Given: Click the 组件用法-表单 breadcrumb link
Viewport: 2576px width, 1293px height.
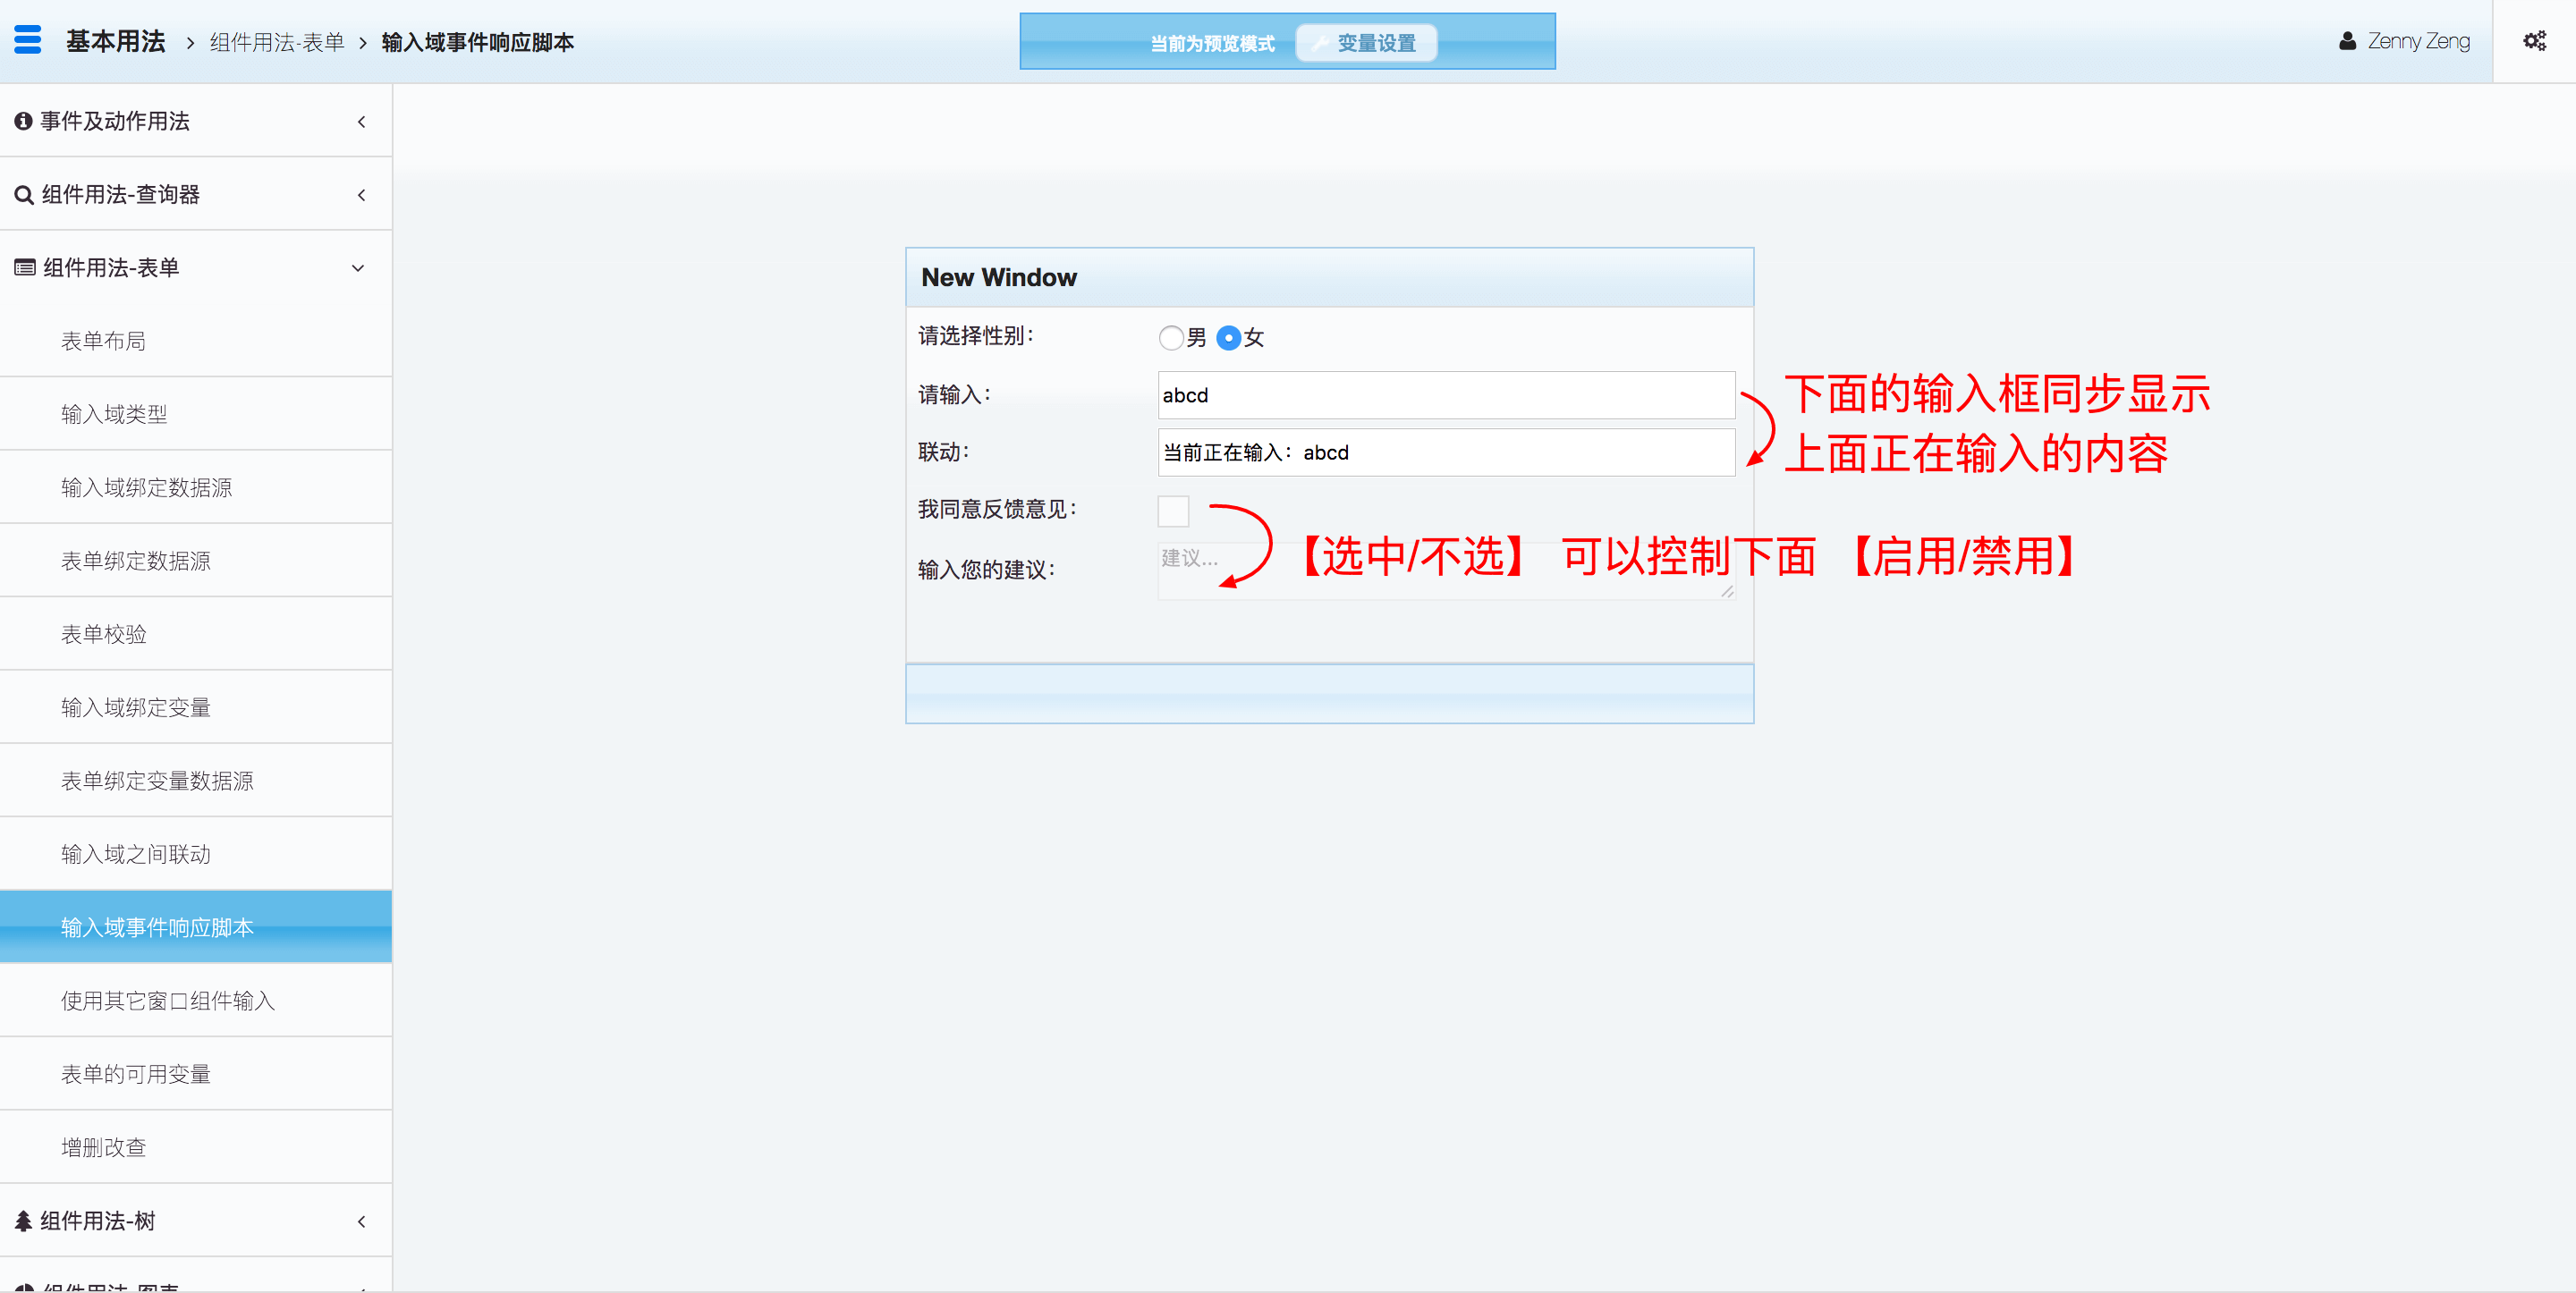Looking at the screenshot, I should 277,42.
